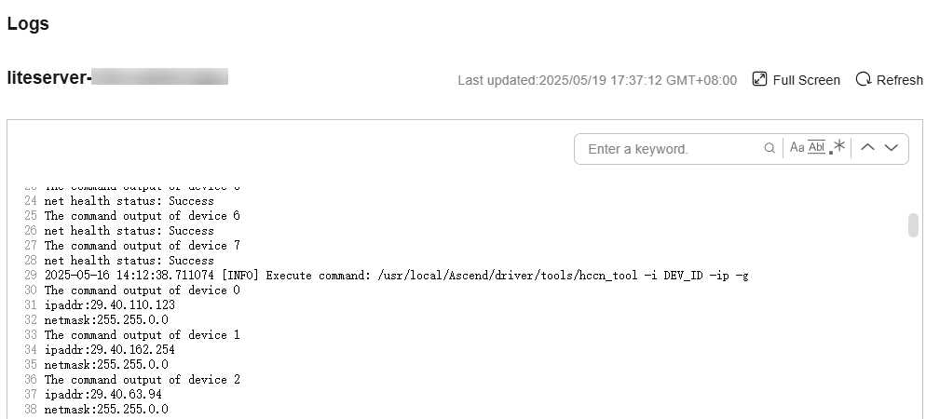
Task: Go to next search match arrow
Action: click(892, 148)
